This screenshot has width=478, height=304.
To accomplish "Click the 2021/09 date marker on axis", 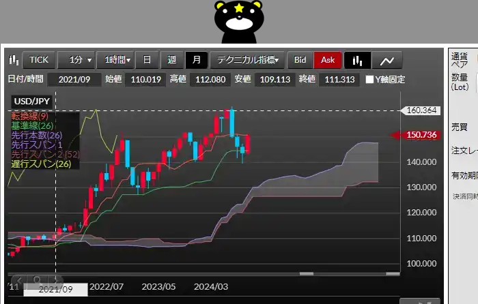I will 55,290.
